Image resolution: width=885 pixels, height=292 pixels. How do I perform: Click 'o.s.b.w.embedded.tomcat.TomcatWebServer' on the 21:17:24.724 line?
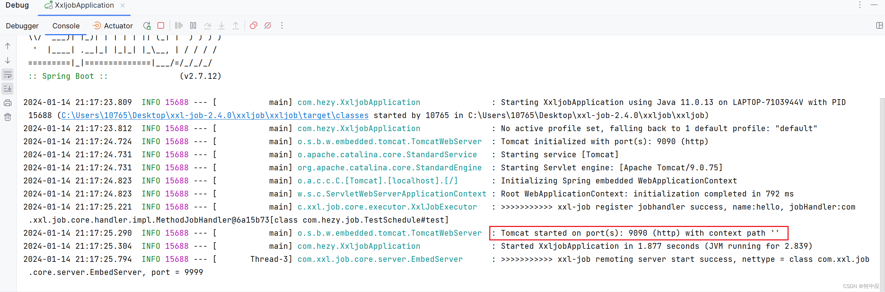tap(390, 142)
